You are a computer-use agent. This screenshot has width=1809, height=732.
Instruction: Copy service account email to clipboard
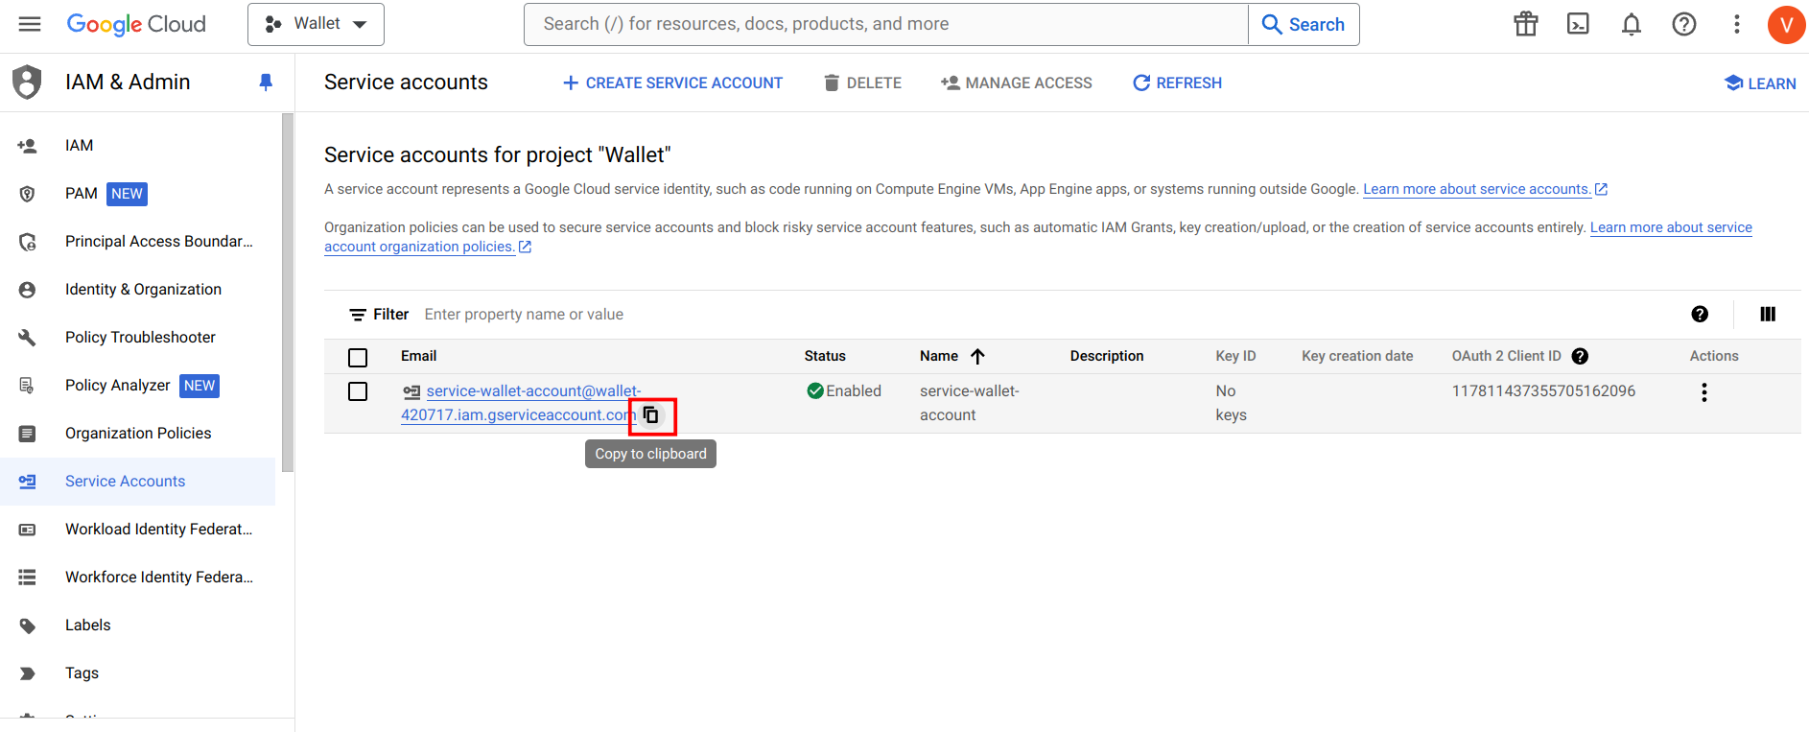651,415
